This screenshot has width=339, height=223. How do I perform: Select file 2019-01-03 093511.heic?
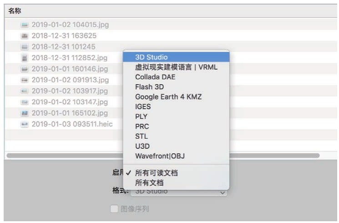pos(72,124)
